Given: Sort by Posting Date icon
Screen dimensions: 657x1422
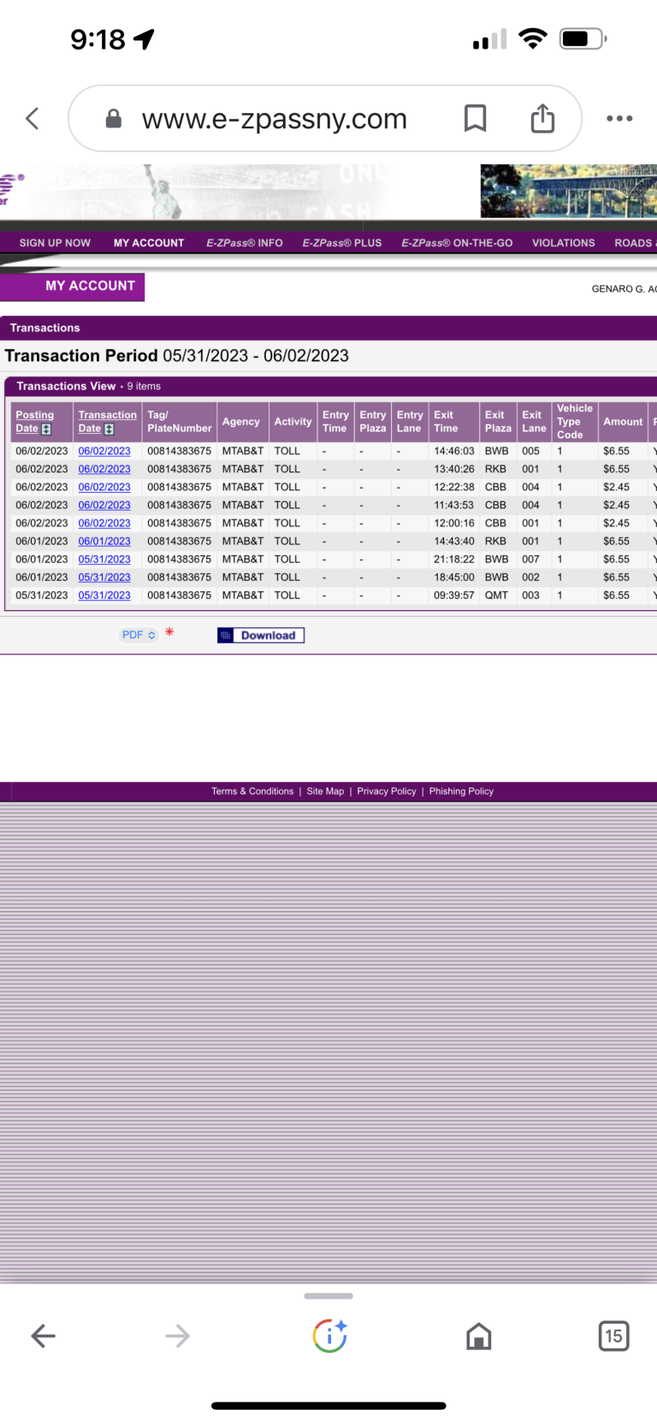Looking at the screenshot, I should (x=46, y=429).
